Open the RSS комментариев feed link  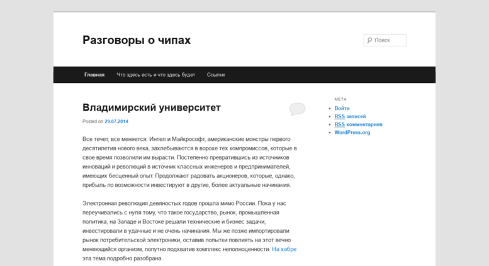[x=358, y=125]
